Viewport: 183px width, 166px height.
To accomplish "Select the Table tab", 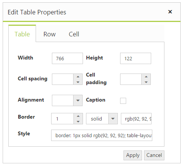I will 22,34.
